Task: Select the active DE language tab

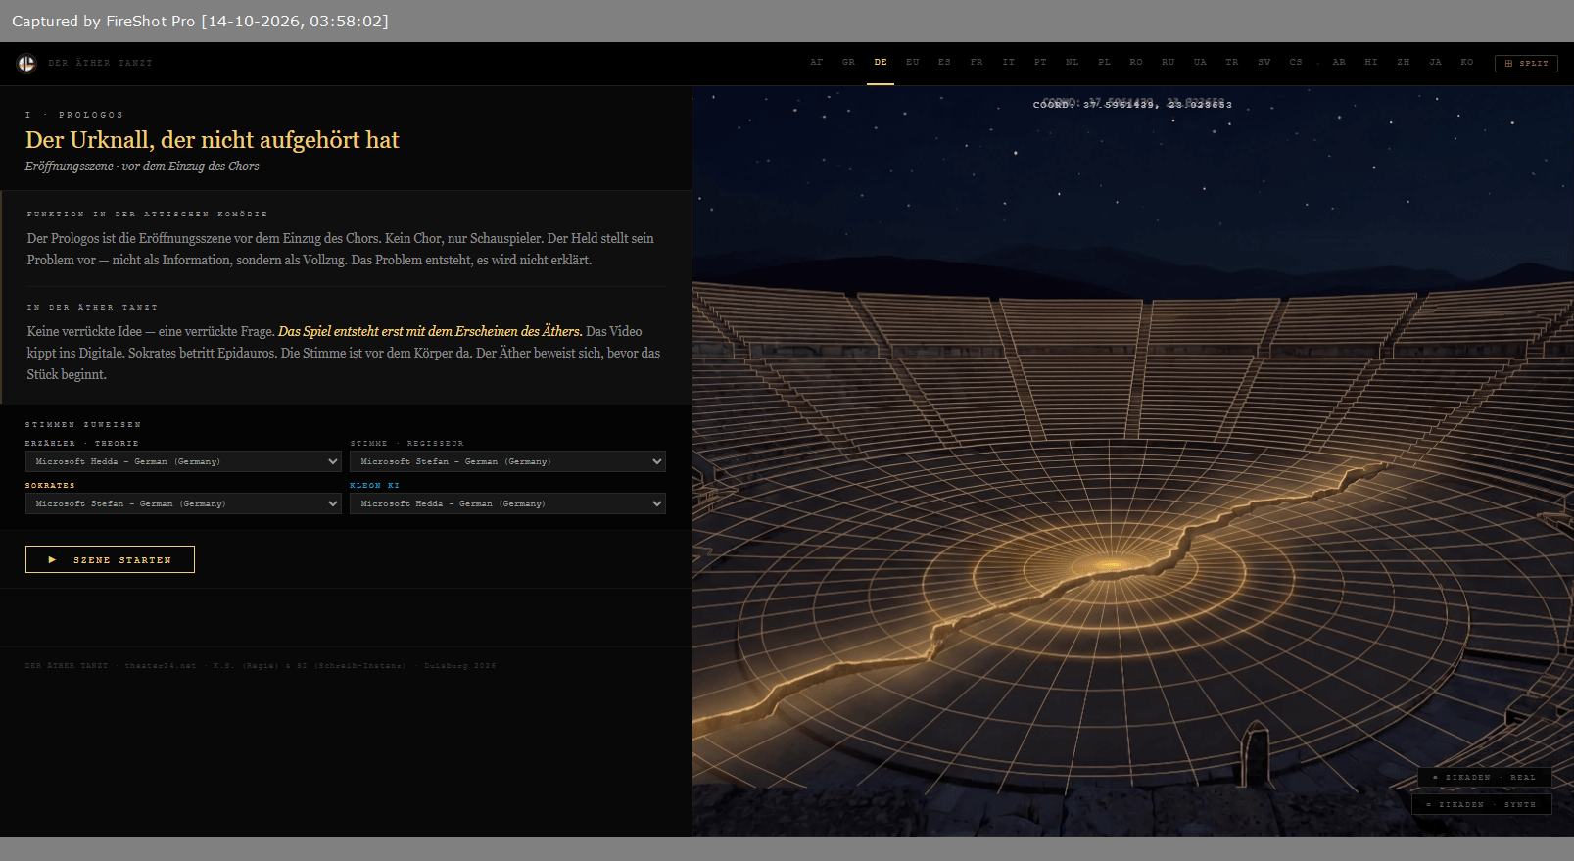Action: click(x=881, y=62)
